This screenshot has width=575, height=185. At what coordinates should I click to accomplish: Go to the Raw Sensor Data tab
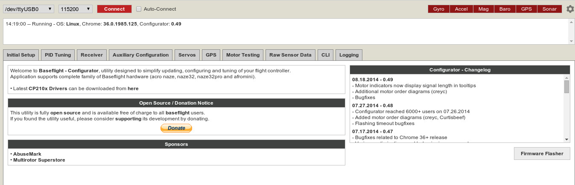[x=290, y=55]
